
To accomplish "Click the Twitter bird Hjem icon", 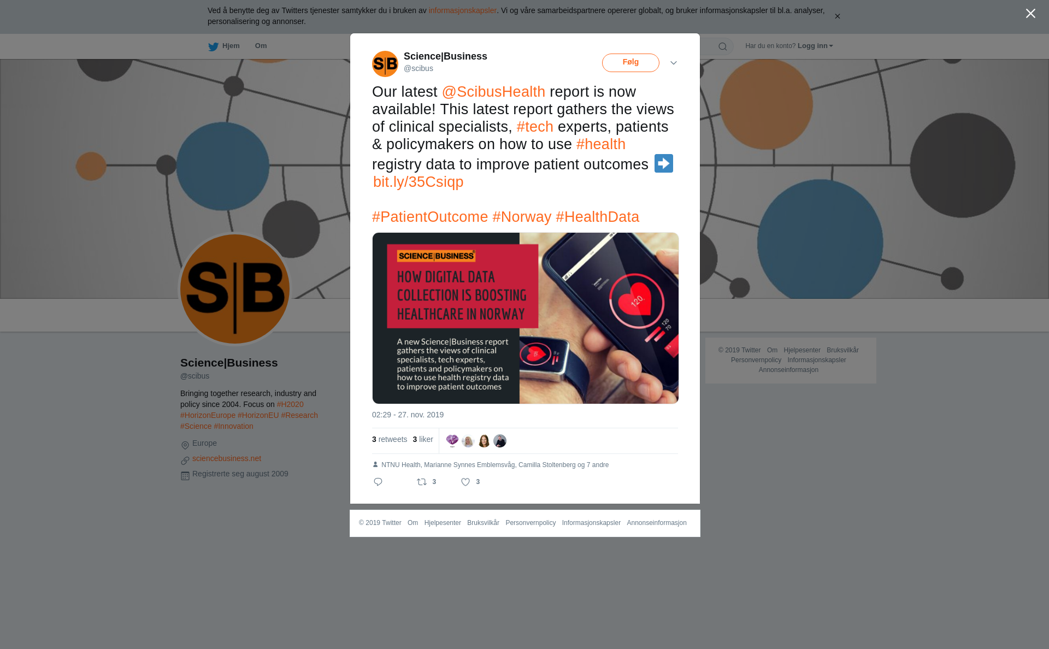I will 213,46.
